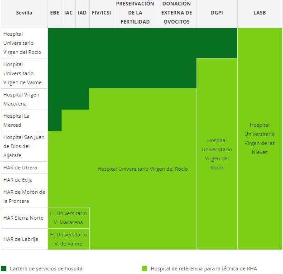
Task: Select Hospital Universitario Virgen de Valme row
Action: 24,73
